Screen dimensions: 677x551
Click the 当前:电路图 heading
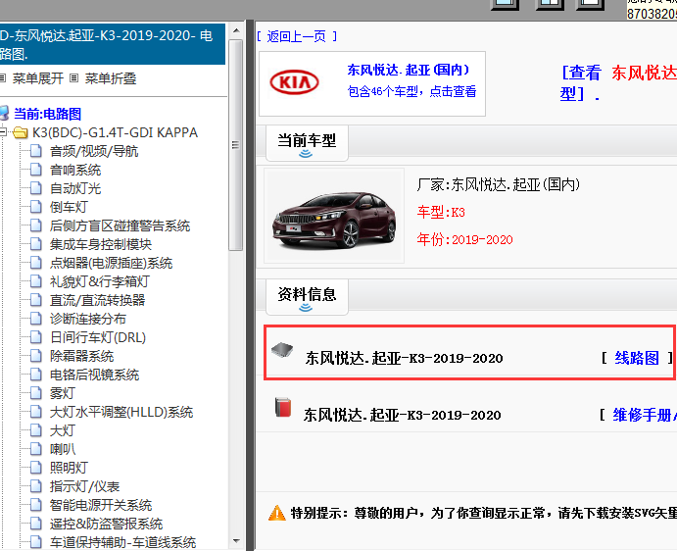47,114
